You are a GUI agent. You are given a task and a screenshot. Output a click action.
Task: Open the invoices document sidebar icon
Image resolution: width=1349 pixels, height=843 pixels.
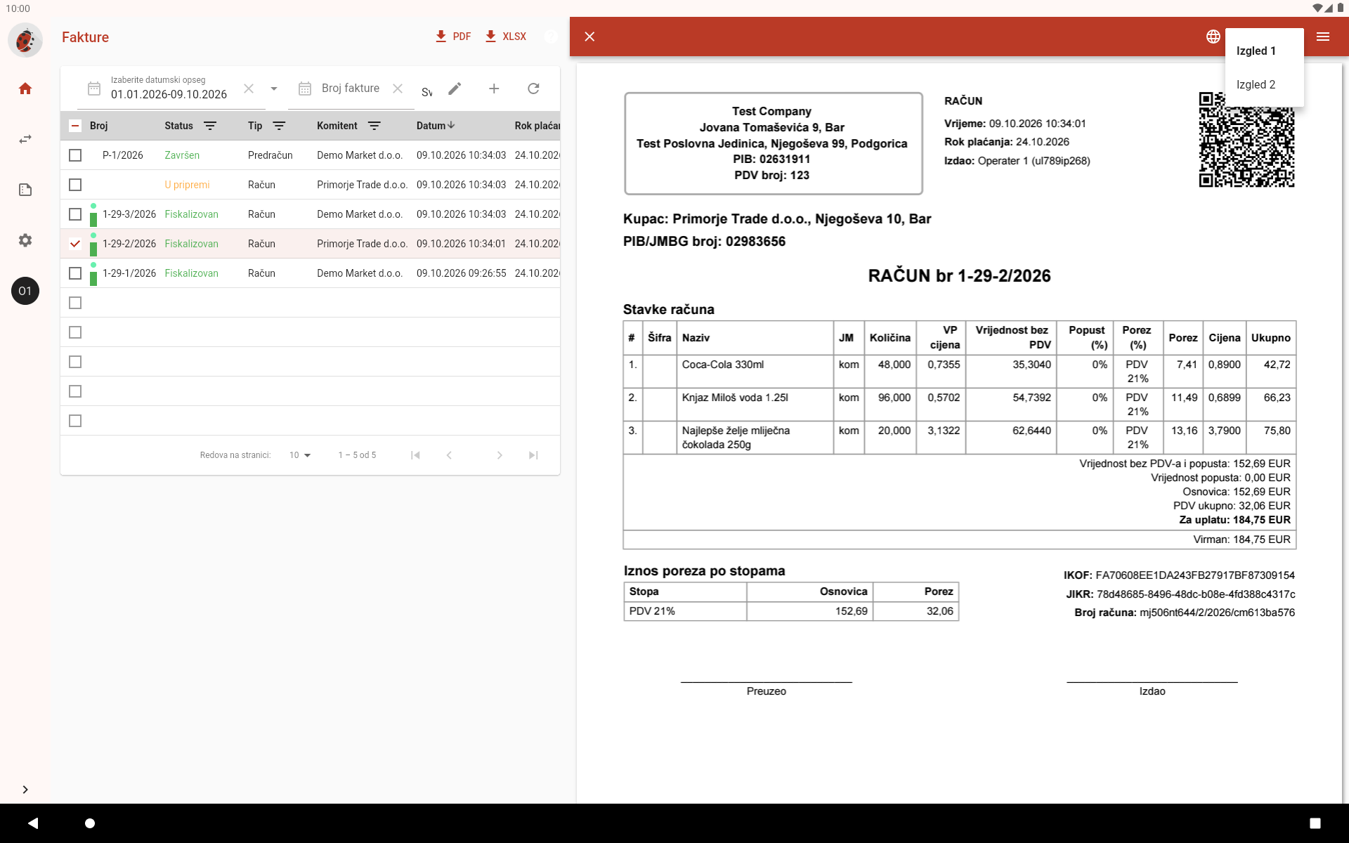click(25, 190)
